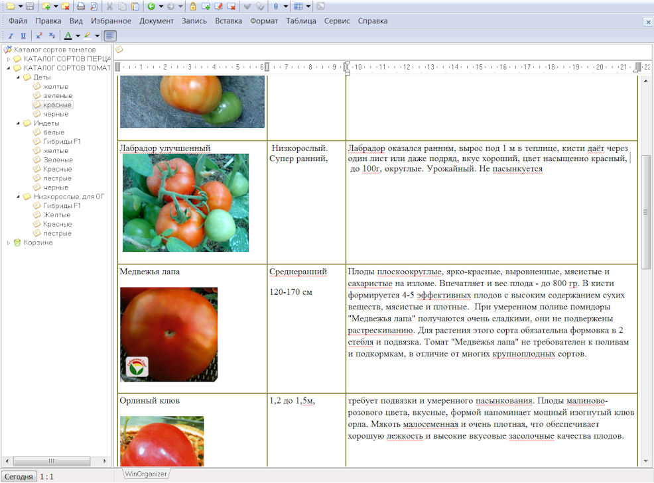Click the tree panel horizontal scrollbar

(x=52, y=461)
